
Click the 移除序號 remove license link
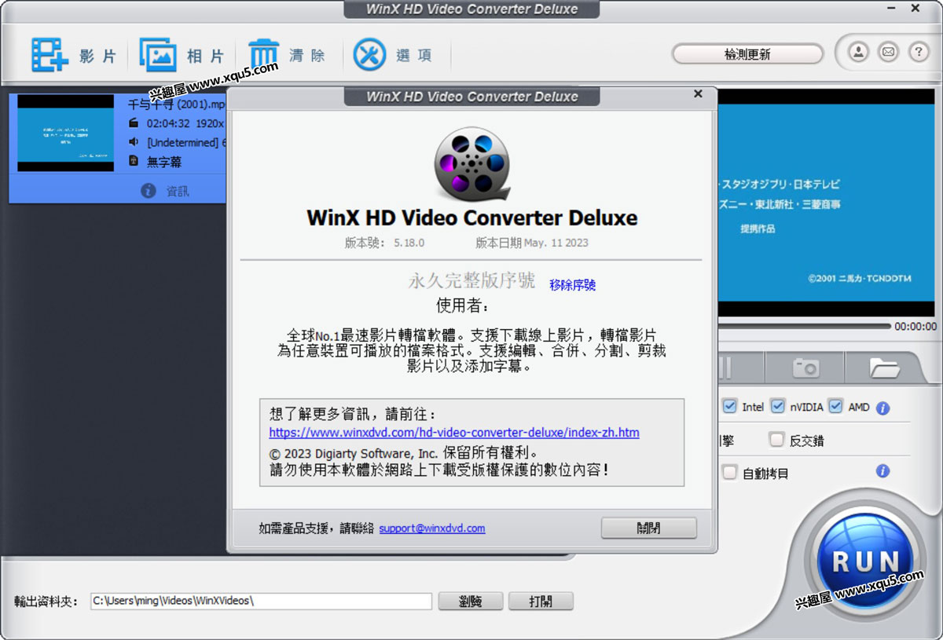[573, 285]
